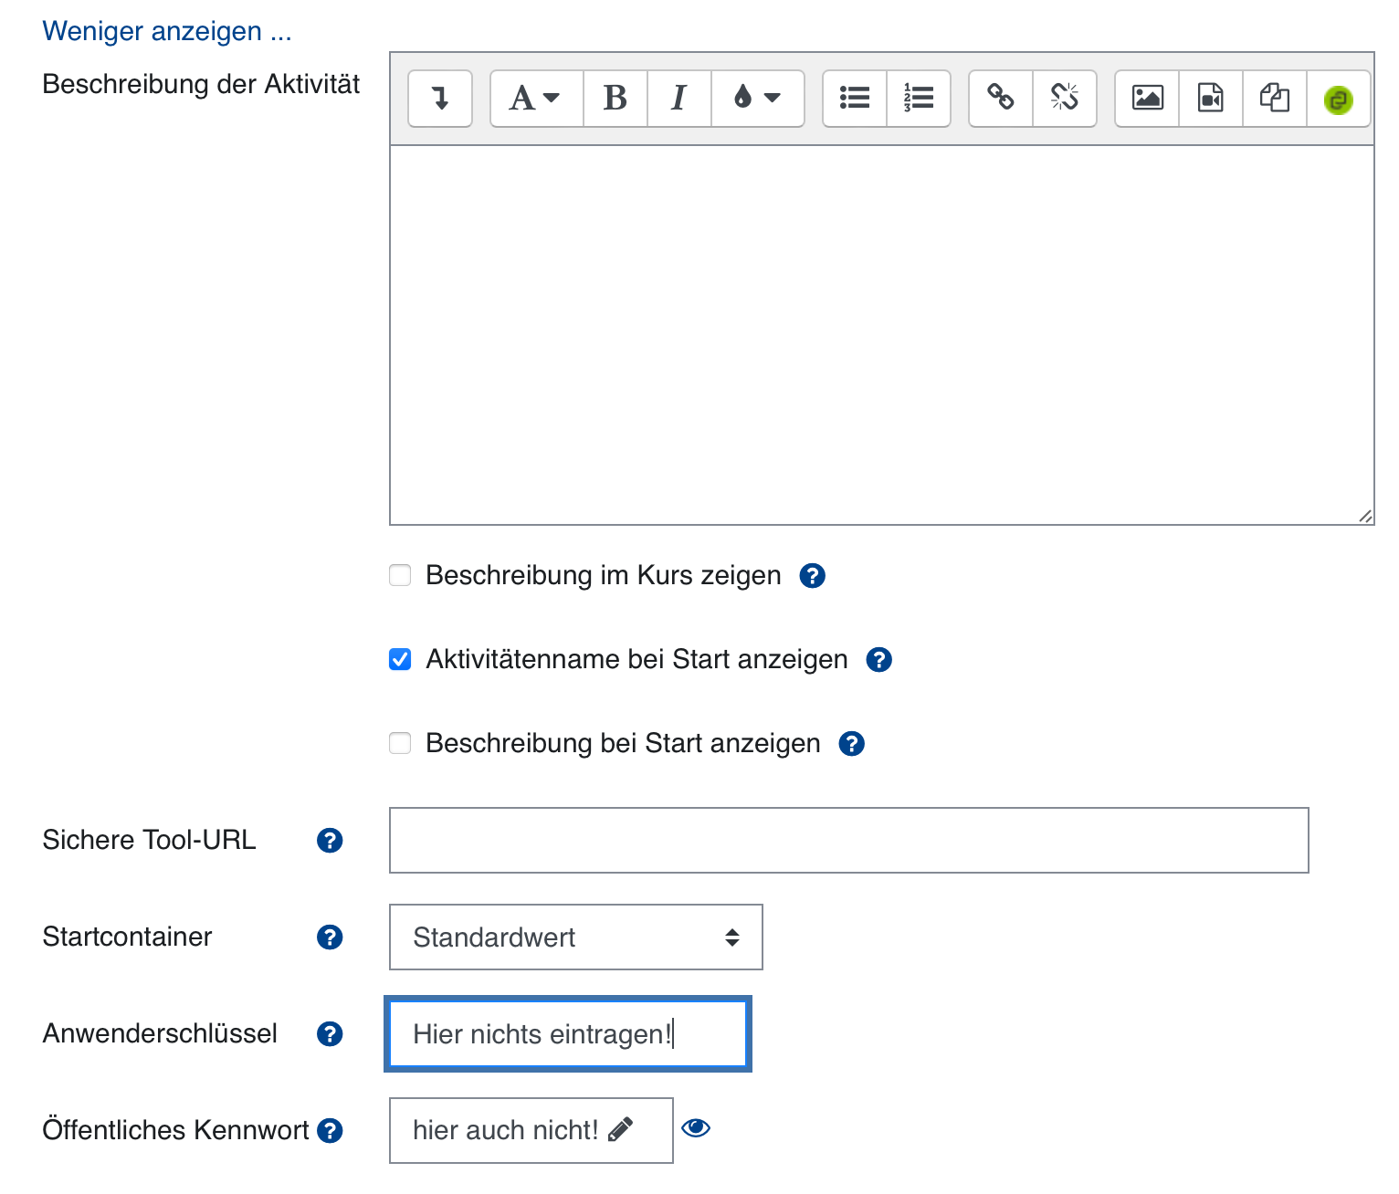Click inside the description text area
Screen dimensions: 1399x1194
(881, 335)
